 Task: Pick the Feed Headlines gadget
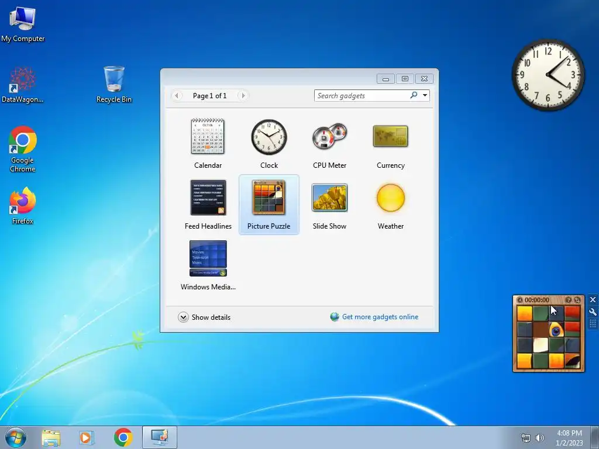point(208,205)
